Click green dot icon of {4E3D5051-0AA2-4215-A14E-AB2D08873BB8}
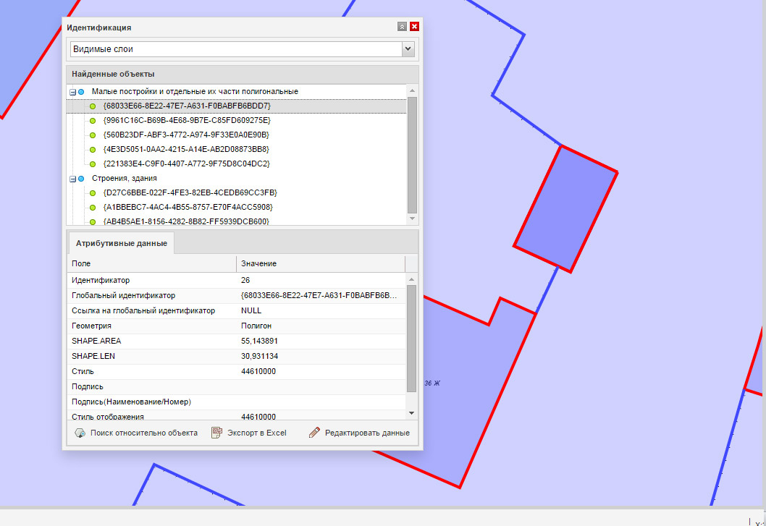The image size is (766, 526). [x=93, y=150]
